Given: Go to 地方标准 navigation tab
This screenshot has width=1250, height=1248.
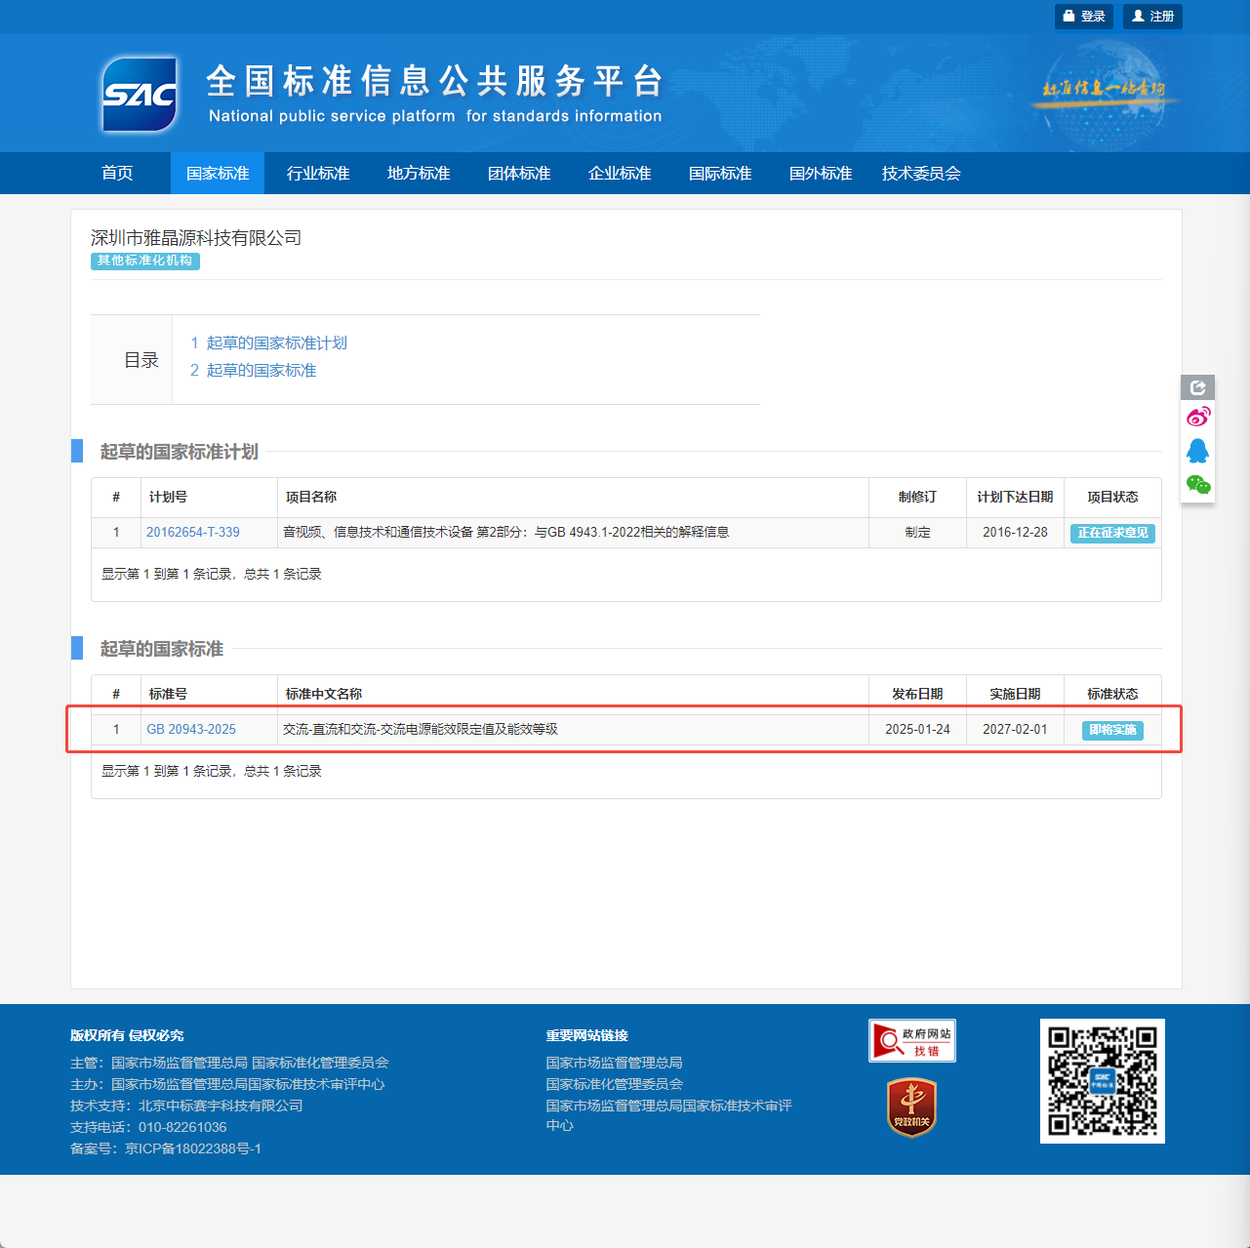Looking at the screenshot, I should [419, 174].
